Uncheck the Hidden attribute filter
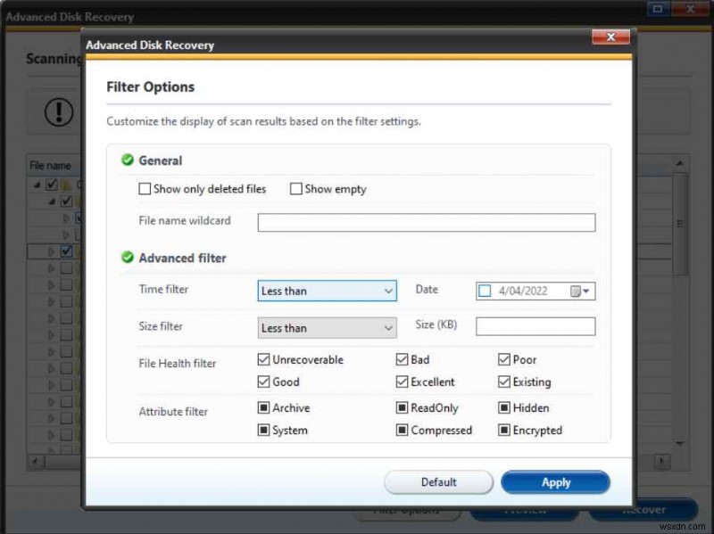 [x=504, y=408]
